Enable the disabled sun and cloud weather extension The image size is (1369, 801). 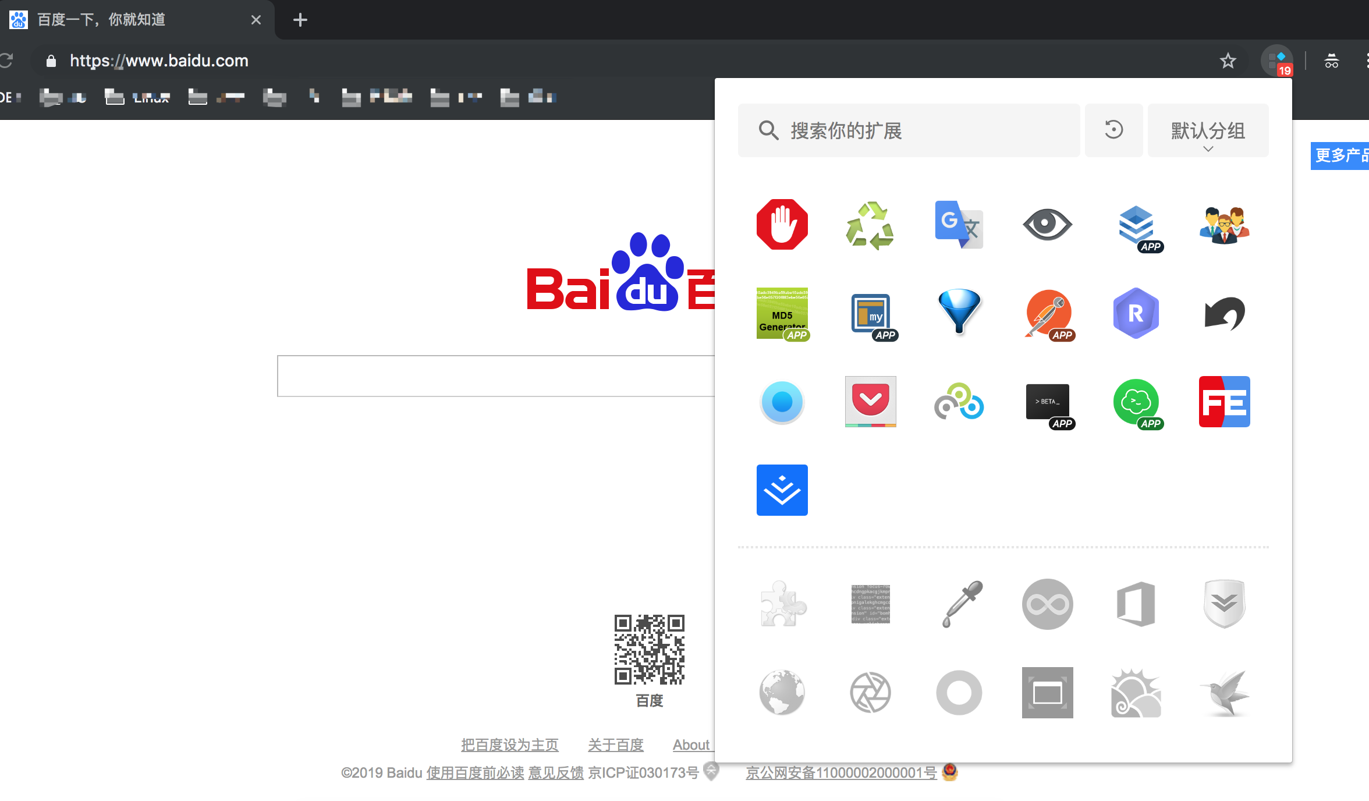tap(1136, 693)
